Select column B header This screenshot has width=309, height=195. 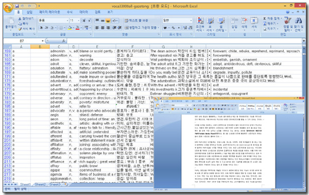coord(40,47)
